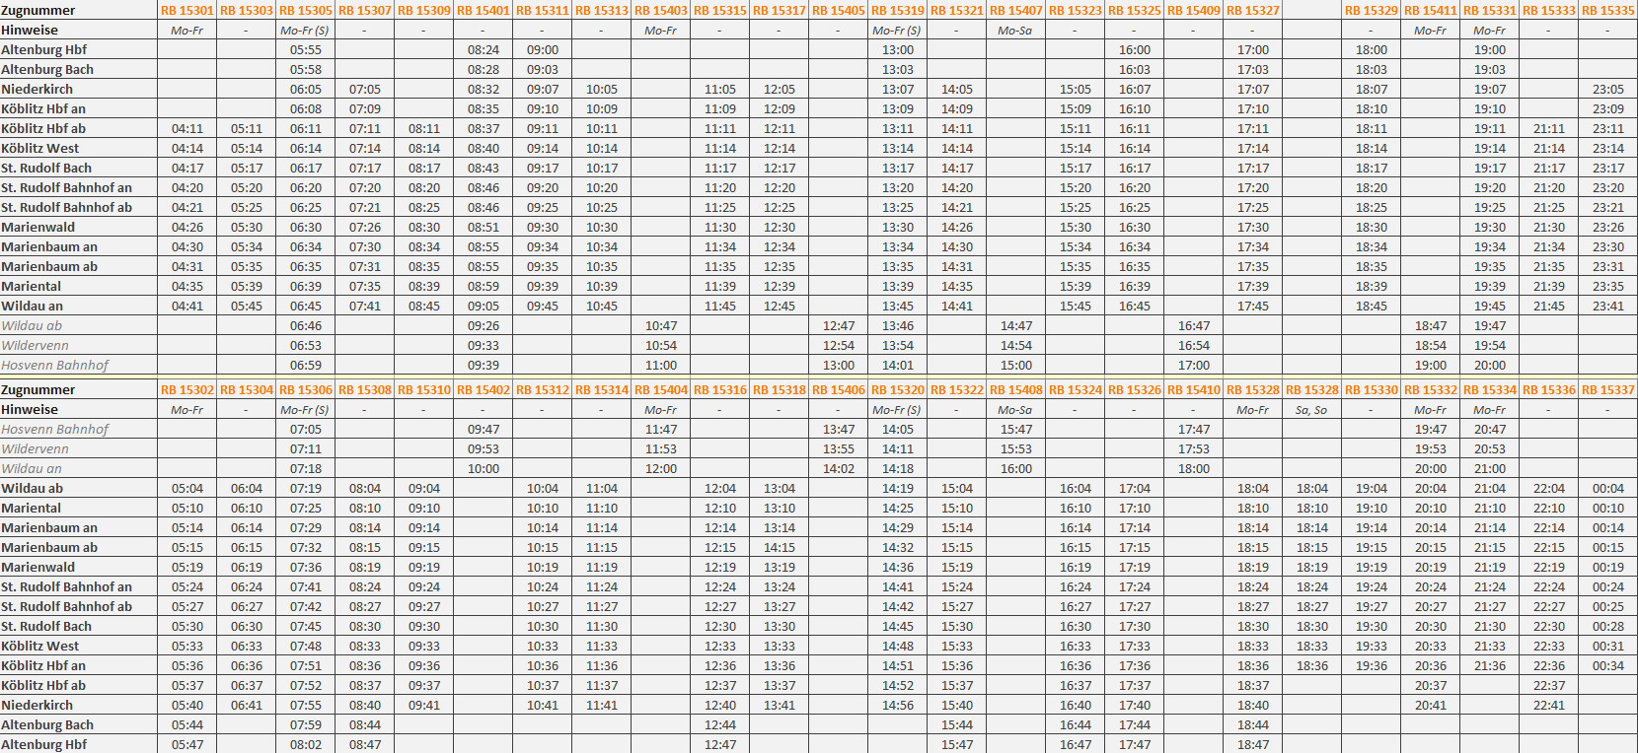Select the 23:05 Niederkirch time for RB 15335

[x=1608, y=89]
